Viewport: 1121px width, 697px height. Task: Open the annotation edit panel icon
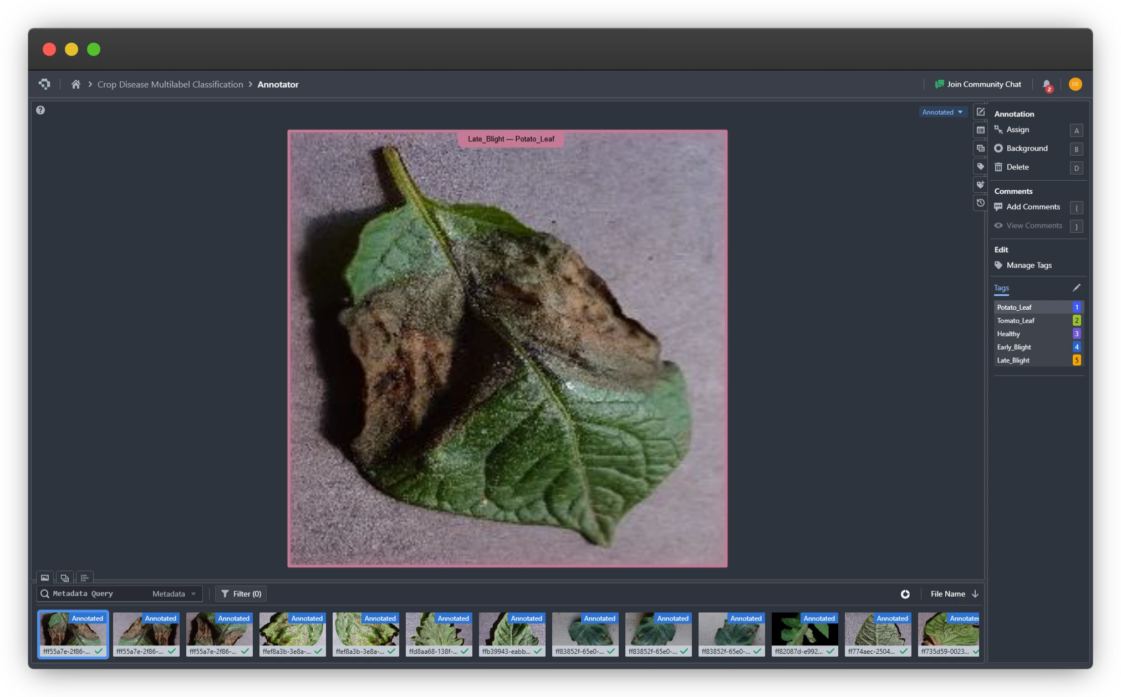coord(980,112)
